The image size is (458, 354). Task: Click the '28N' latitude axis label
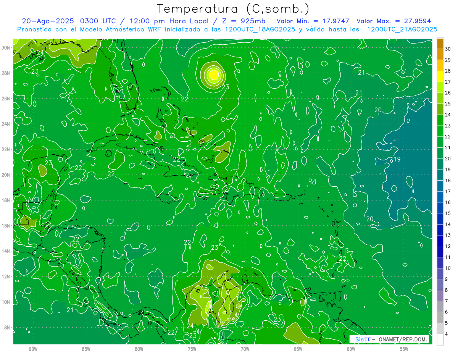[6, 73]
